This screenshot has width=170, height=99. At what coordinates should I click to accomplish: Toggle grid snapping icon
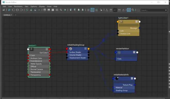tap(133, 10)
